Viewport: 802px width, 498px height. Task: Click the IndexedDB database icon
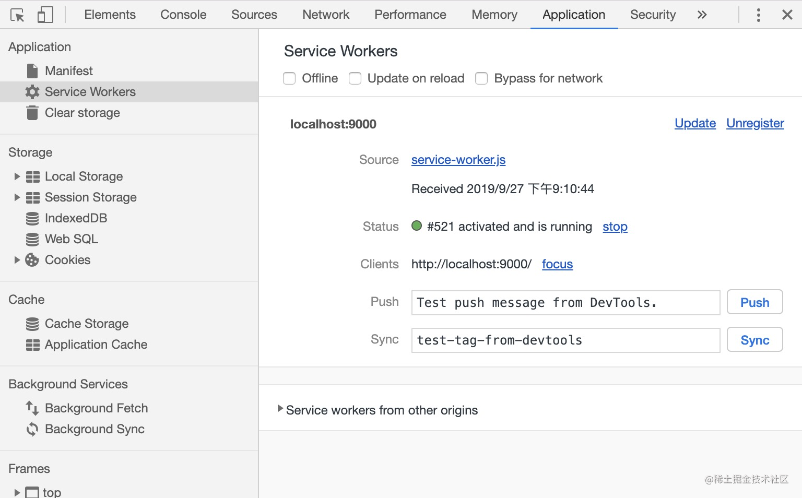click(x=32, y=218)
